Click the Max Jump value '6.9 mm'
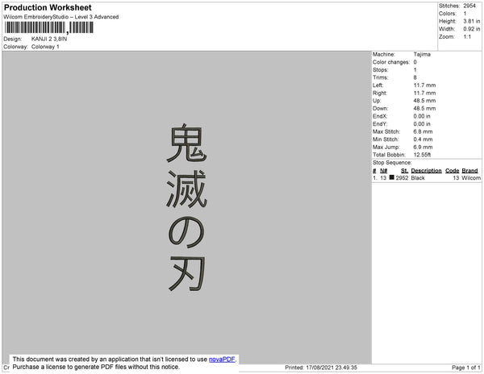Image resolution: width=484 pixels, height=374 pixels. pos(423,147)
